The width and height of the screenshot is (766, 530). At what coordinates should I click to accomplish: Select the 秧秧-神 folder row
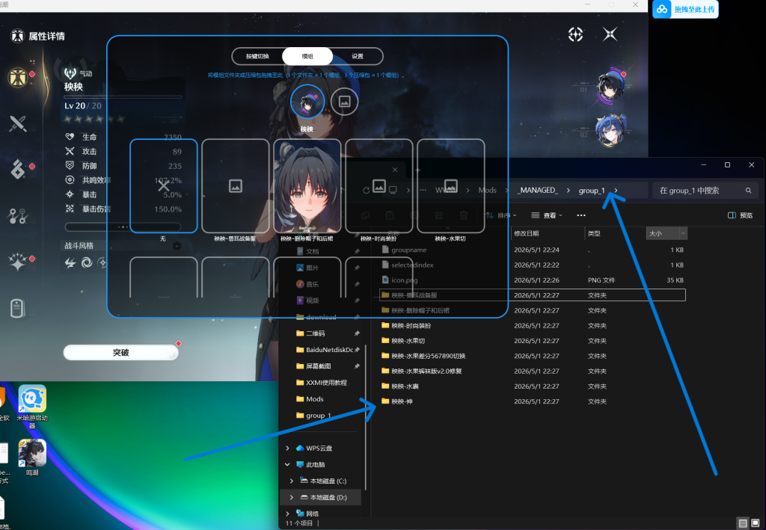[x=533, y=401]
